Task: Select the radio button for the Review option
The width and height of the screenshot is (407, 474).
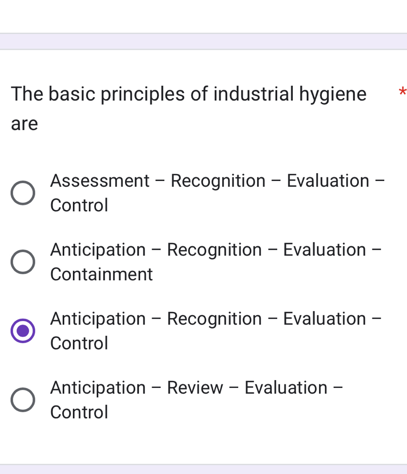Action: 23,400
